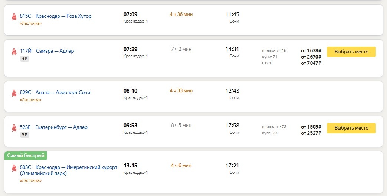Viewport: 387px width, 196px height.
Task: Click «Ласточка» label under 829С train
Action: 30,100
